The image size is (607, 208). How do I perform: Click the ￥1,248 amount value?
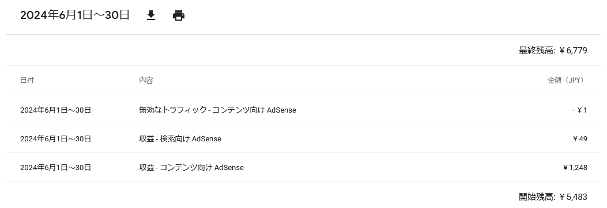(x=575, y=167)
